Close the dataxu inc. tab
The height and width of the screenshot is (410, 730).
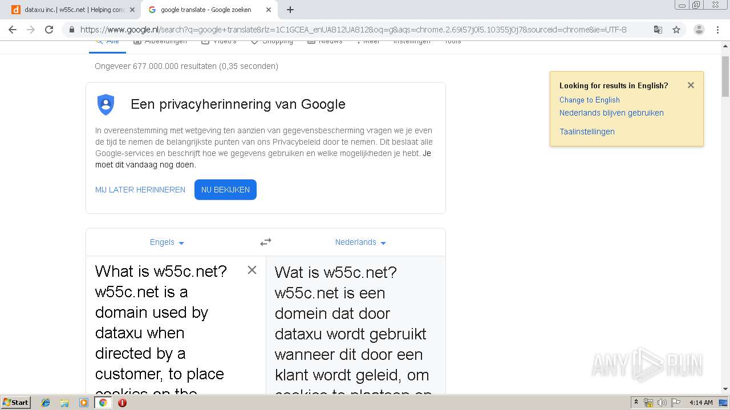(132, 10)
